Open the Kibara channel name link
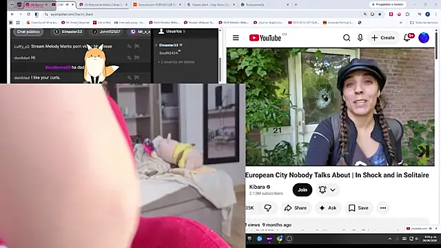Viewport: 441px width, 248px height. pos(257,187)
